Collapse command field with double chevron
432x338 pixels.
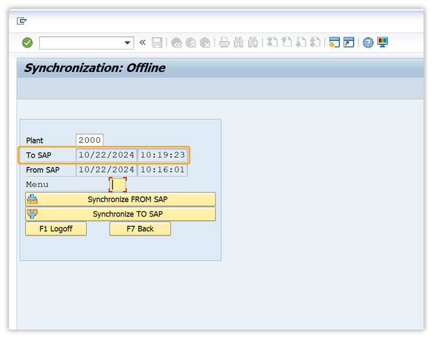pyautogui.click(x=142, y=43)
